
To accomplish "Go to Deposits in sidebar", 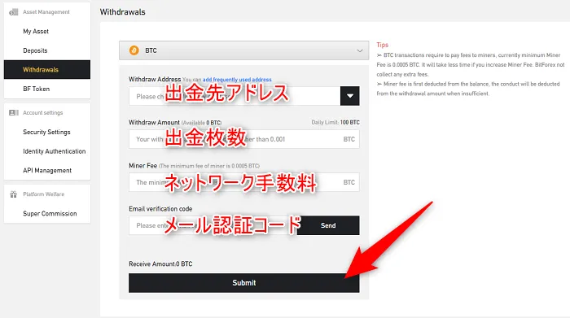I will [35, 50].
